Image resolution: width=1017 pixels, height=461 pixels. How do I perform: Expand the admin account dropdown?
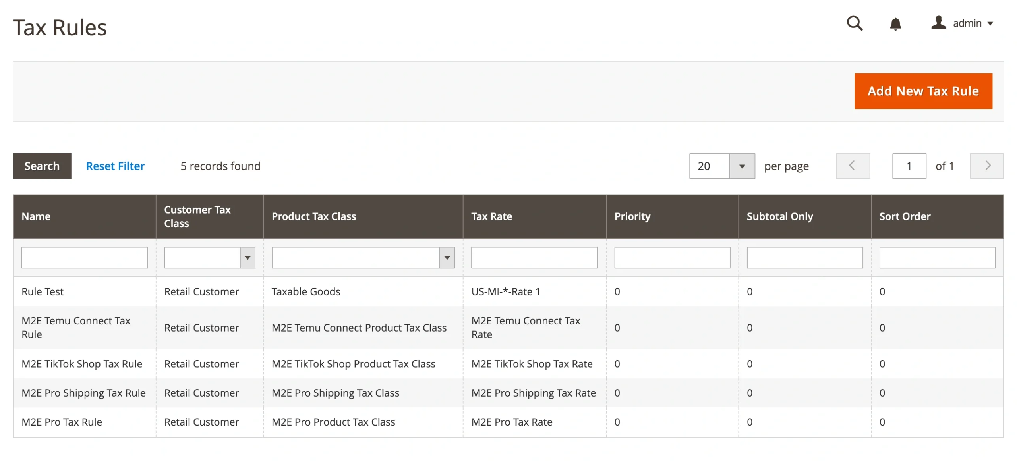(x=990, y=23)
